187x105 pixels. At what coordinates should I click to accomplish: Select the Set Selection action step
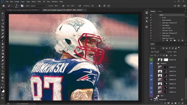tap(166, 25)
